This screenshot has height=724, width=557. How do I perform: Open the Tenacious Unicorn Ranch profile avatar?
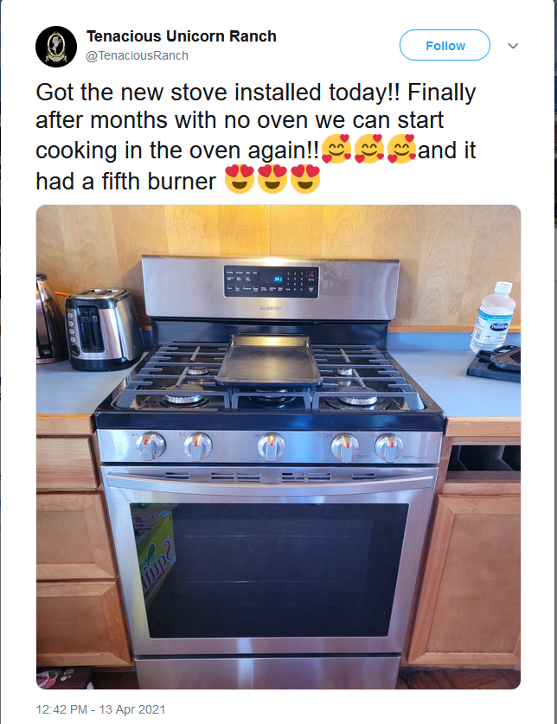click(56, 47)
